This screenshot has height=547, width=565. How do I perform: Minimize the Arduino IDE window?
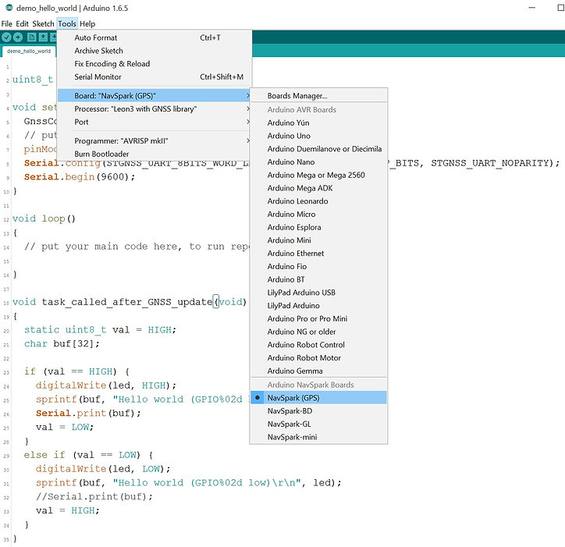click(532, 8)
